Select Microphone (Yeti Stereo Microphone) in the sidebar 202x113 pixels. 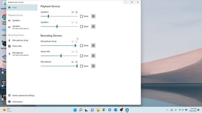point(22,54)
